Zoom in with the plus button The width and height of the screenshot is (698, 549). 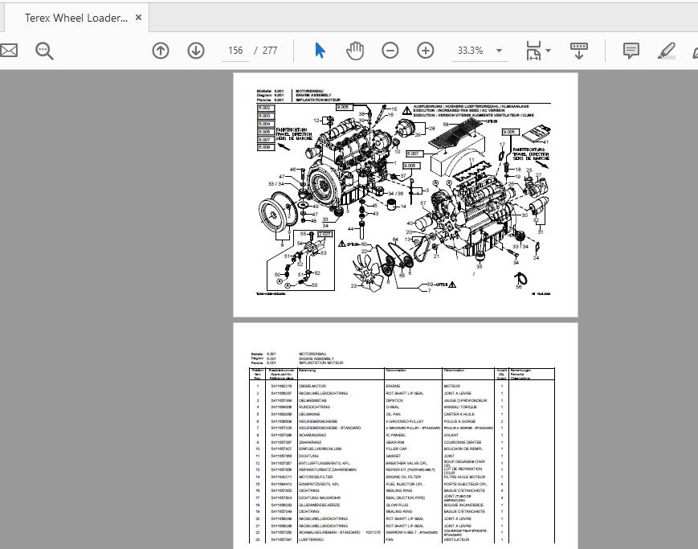click(425, 51)
